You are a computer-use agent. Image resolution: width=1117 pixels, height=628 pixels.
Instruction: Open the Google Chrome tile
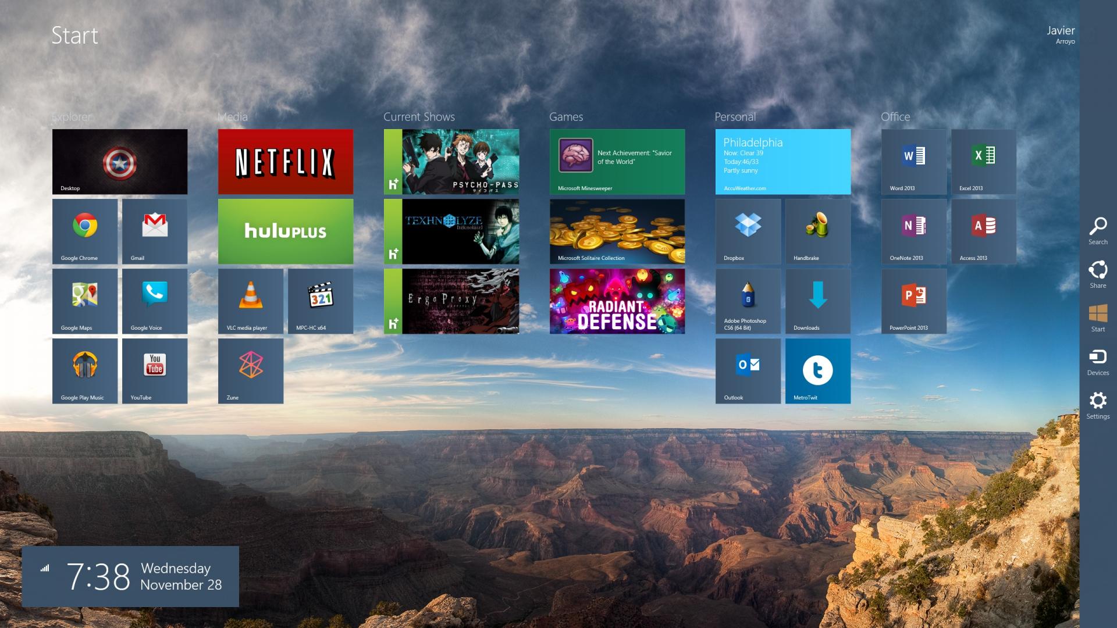[x=85, y=231]
